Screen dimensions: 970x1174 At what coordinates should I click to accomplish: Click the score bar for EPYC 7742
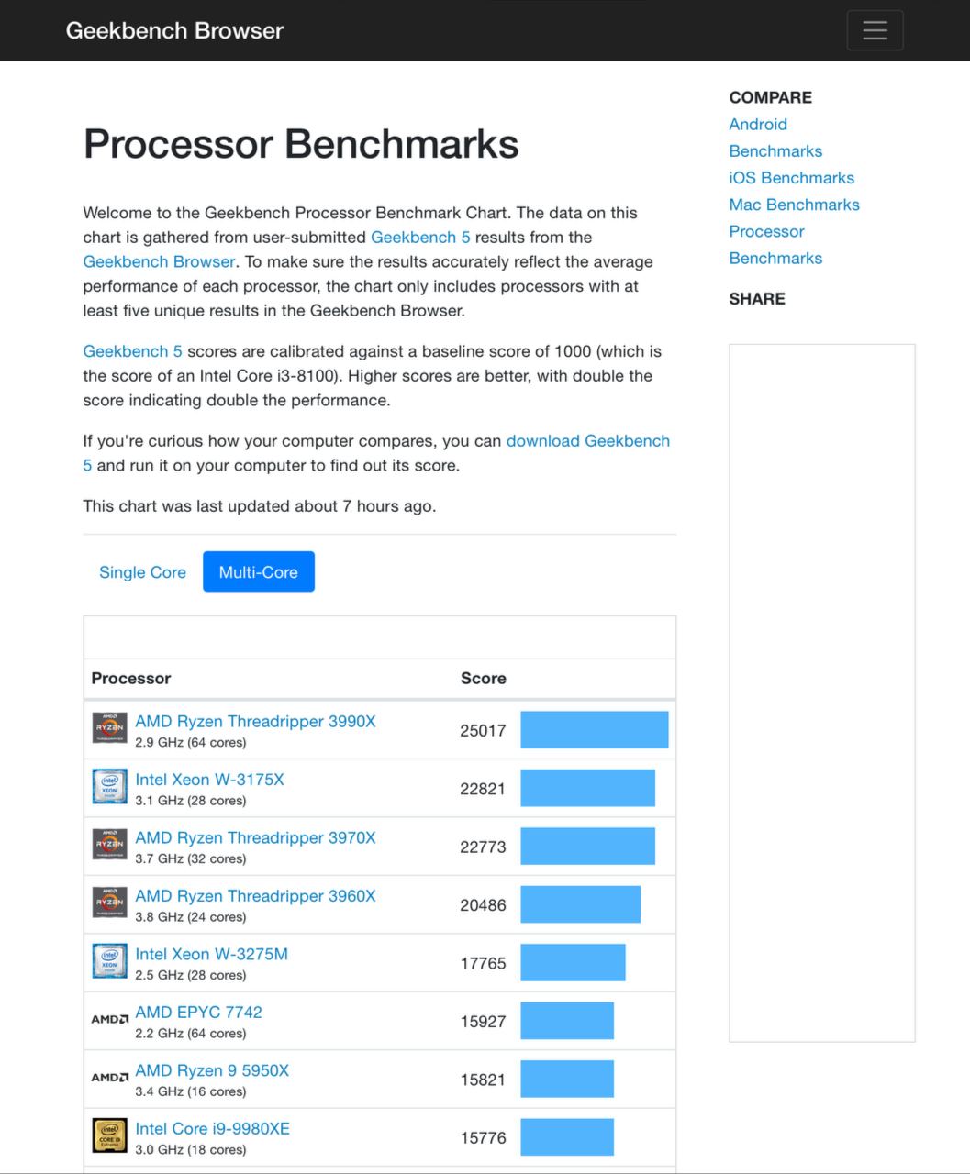coord(567,1021)
